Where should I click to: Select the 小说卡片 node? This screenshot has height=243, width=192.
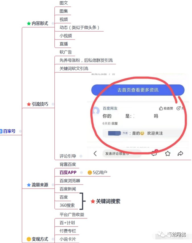[68, 239]
